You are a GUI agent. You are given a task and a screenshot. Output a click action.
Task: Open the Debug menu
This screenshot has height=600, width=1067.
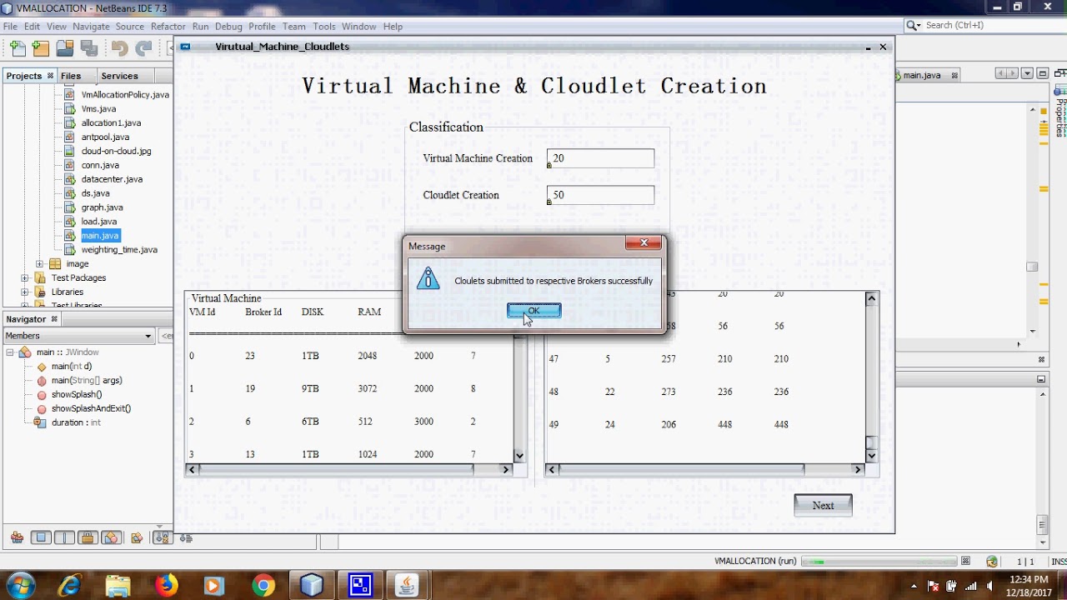(228, 27)
